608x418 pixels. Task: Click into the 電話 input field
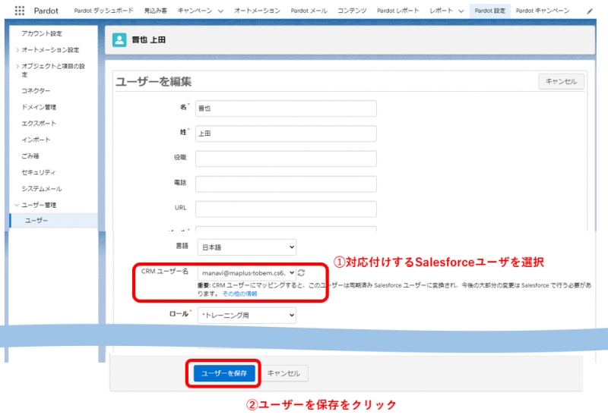286,184
